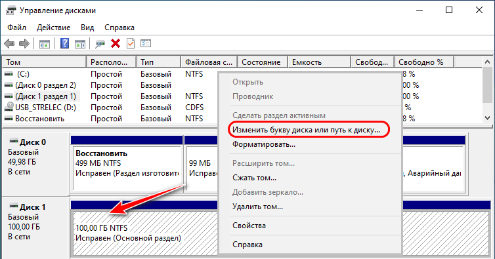Click the Disk Management title bar icon
495x259 pixels.
[11, 10]
